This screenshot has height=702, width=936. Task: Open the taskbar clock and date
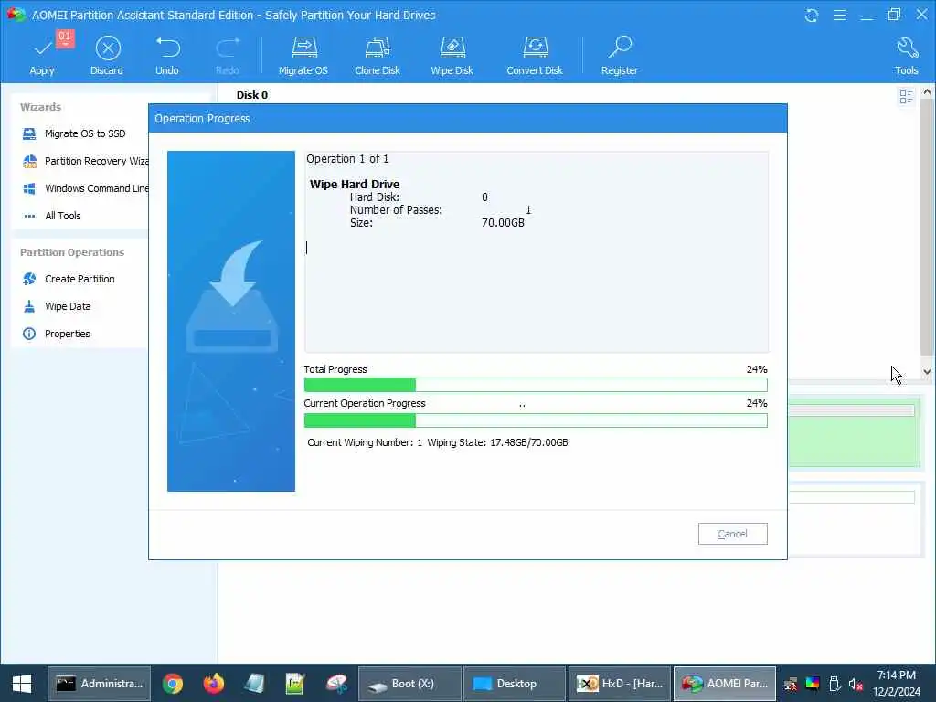(x=897, y=684)
